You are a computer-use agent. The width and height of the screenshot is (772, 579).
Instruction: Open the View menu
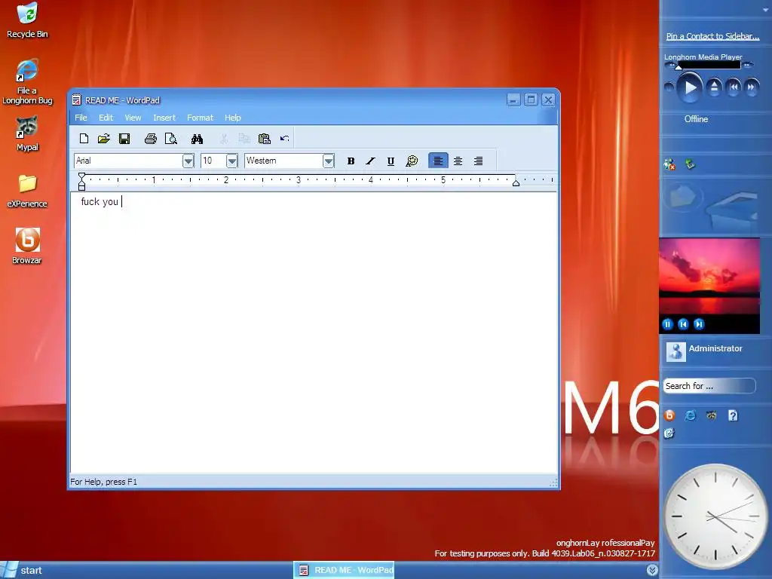(x=133, y=118)
